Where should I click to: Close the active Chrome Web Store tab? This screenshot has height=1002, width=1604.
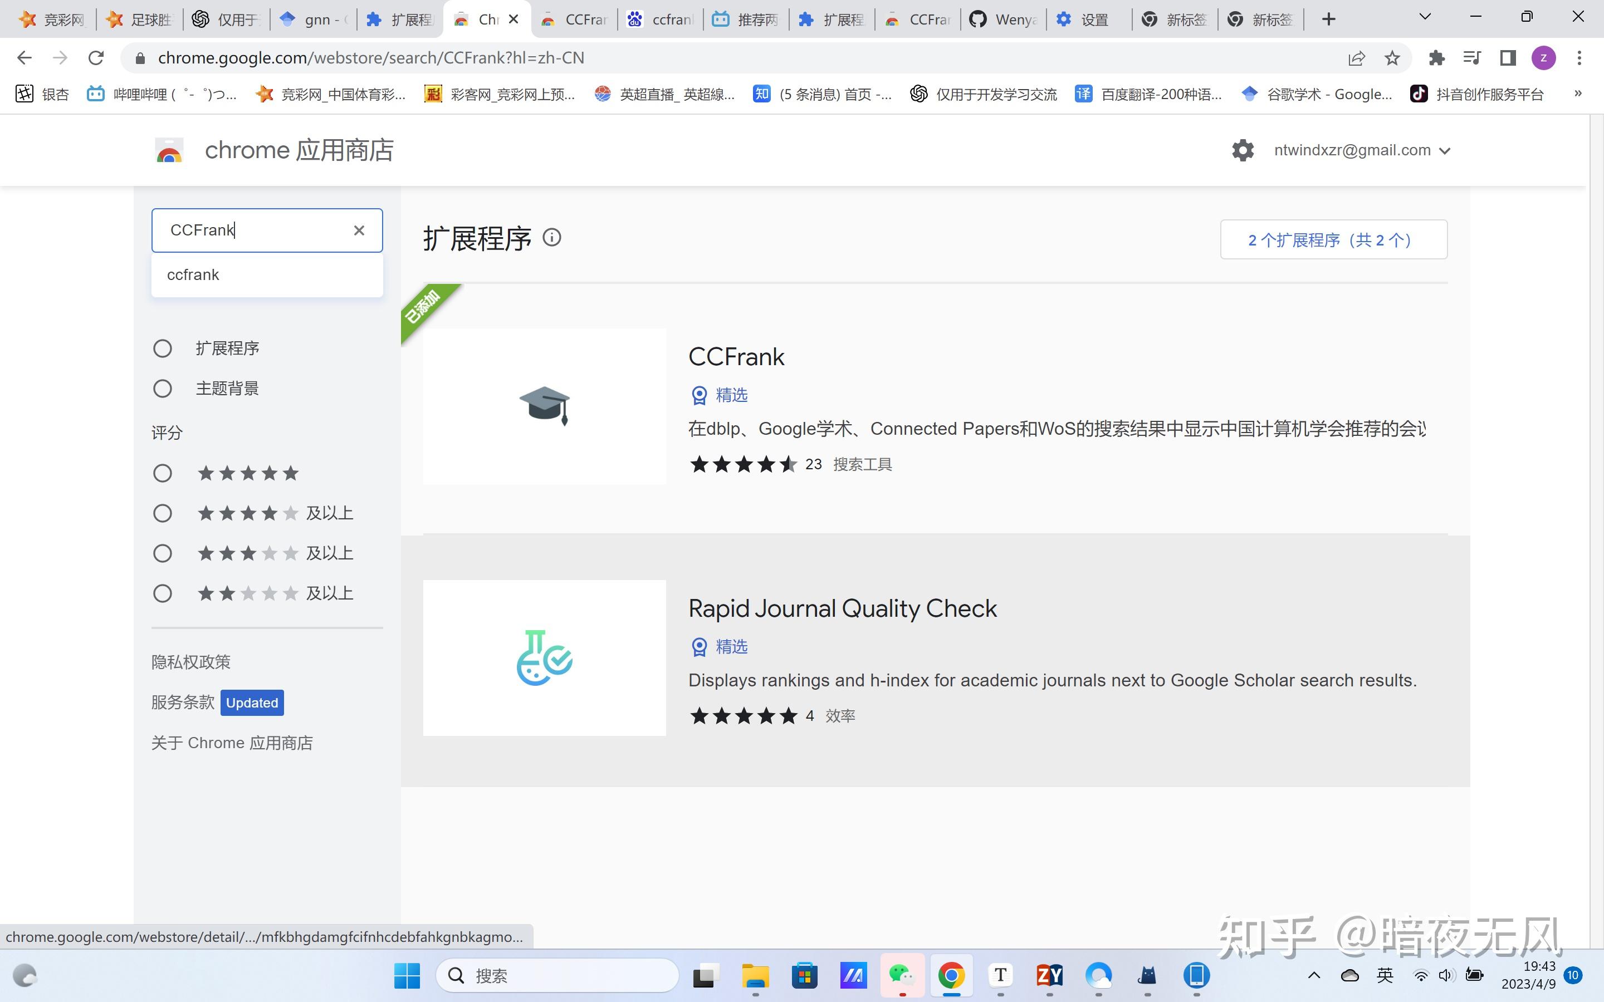(513, 19)
